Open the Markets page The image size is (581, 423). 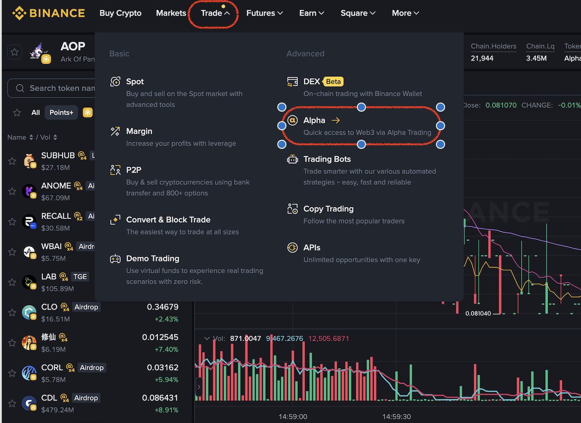tap(171, 13)
